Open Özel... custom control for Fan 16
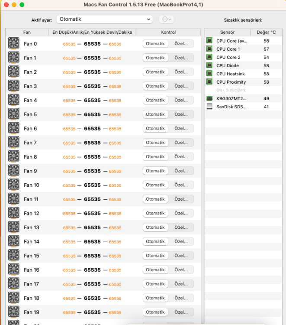This screenshot has width=286, height=325. click(181, 270)
